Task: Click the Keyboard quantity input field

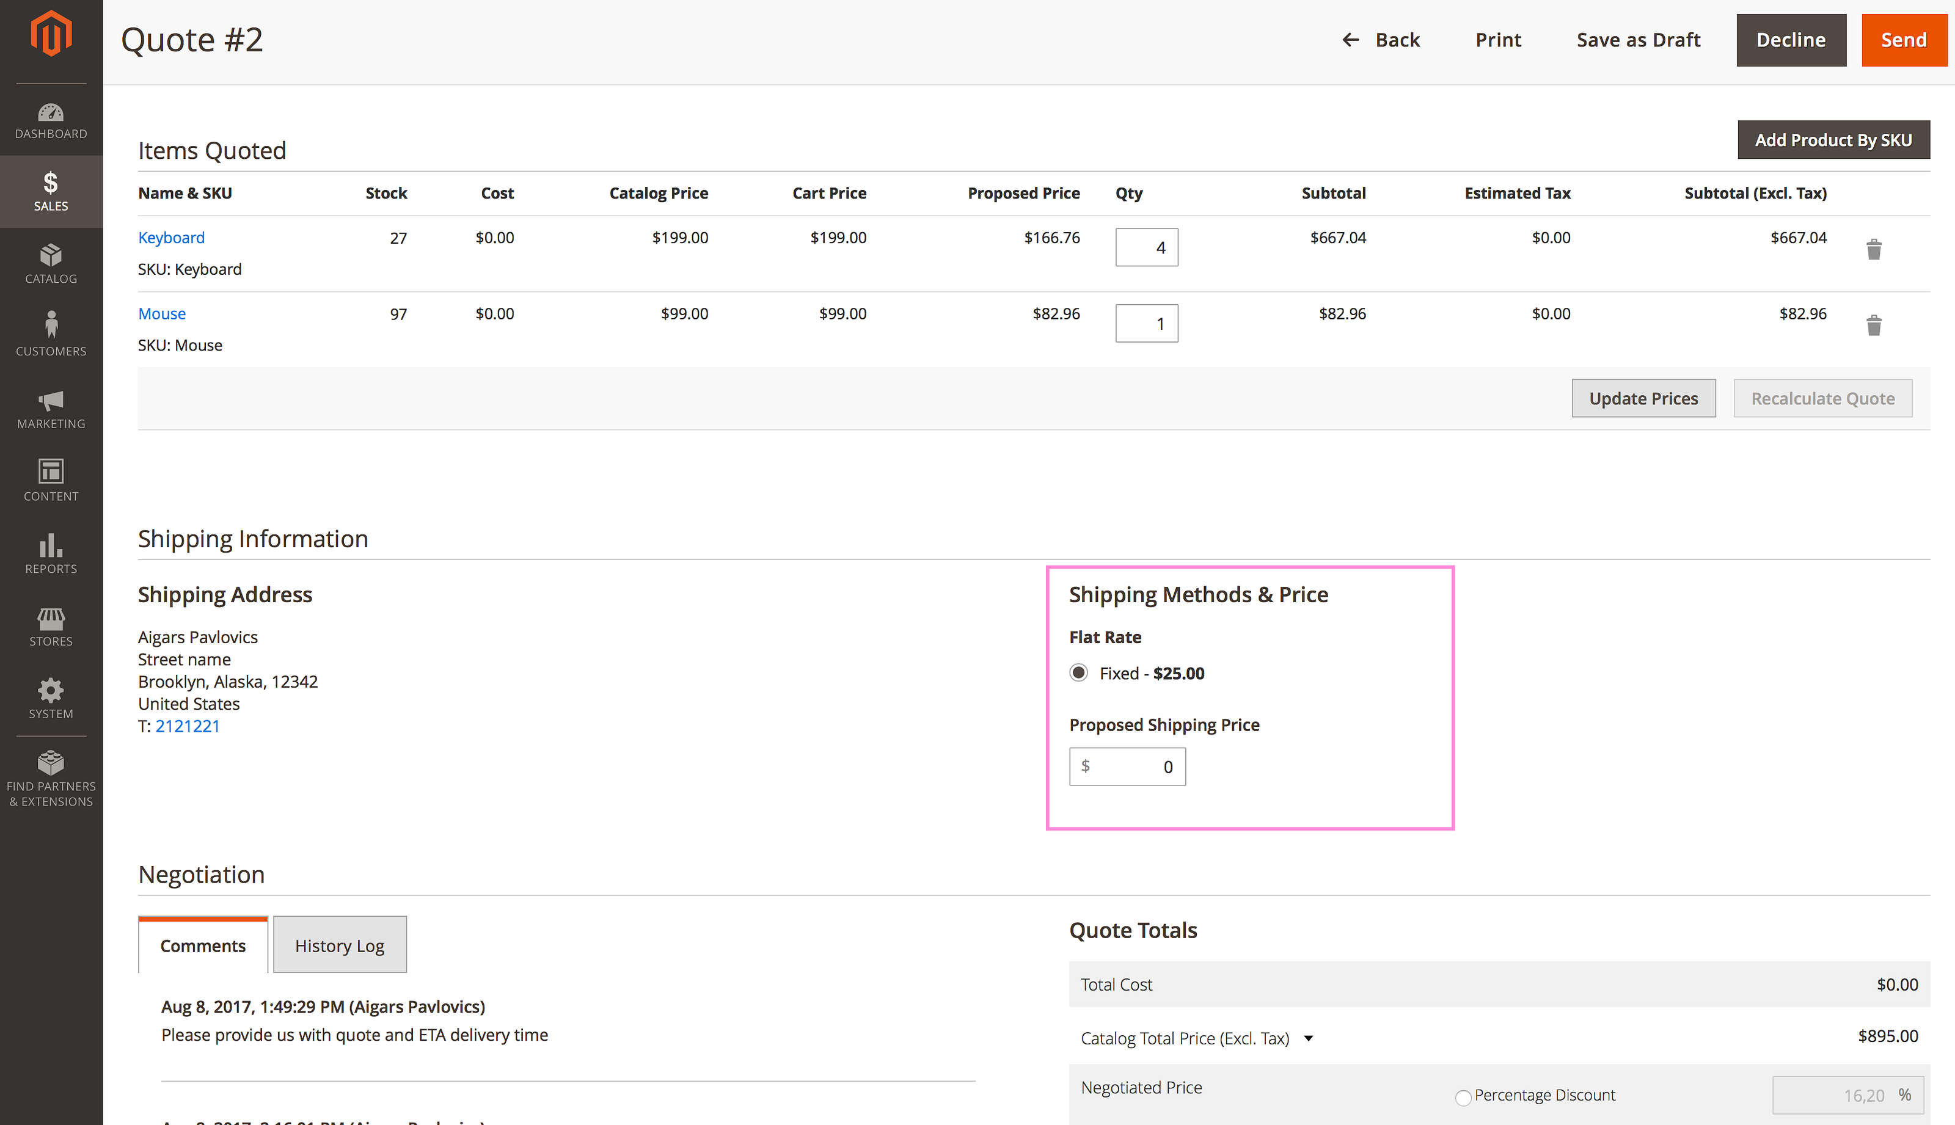Action: (x=1146, y=247)
